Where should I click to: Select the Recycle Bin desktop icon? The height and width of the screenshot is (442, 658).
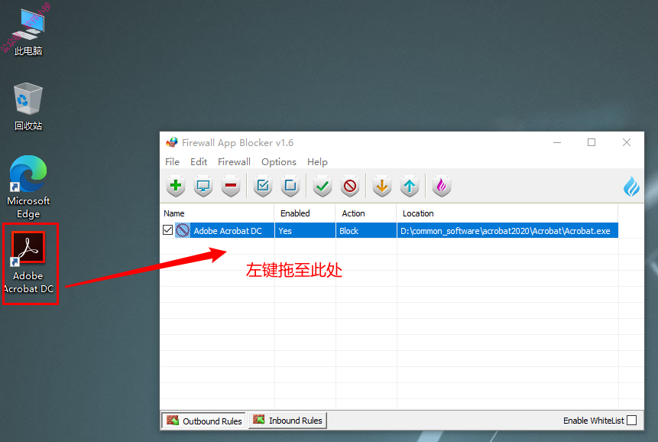28,106
